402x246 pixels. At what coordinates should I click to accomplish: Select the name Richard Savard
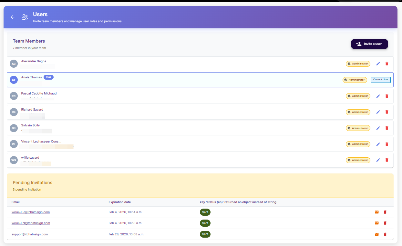[32, 110]
